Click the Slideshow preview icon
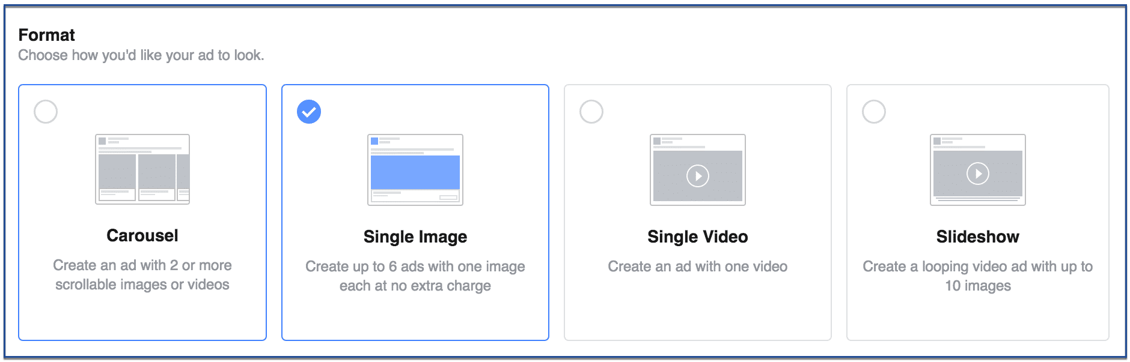The height and width of the screenshot is (362, 1130). 978,170
